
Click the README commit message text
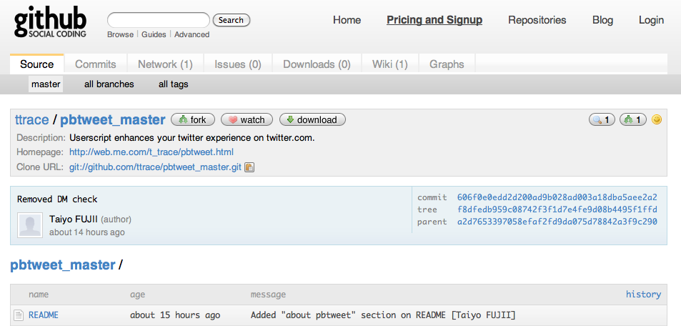(382, 315)
